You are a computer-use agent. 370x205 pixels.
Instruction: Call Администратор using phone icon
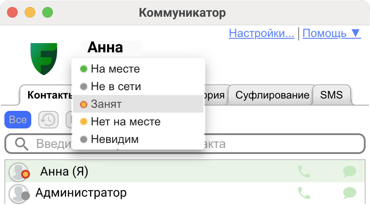pos(303,193)
